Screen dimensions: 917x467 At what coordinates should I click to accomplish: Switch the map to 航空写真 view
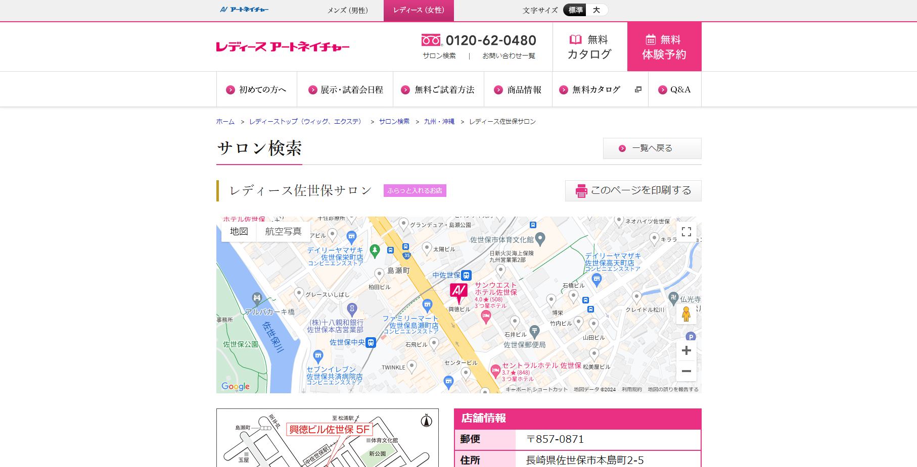tap(284, 231)
